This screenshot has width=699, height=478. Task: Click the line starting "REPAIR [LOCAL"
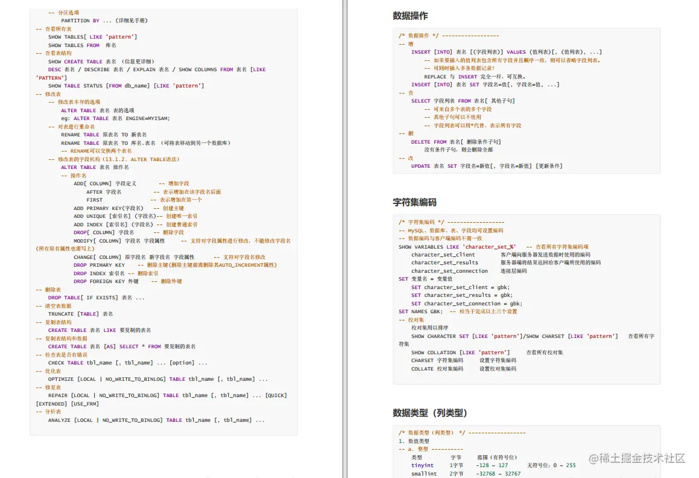coord(167,395)
